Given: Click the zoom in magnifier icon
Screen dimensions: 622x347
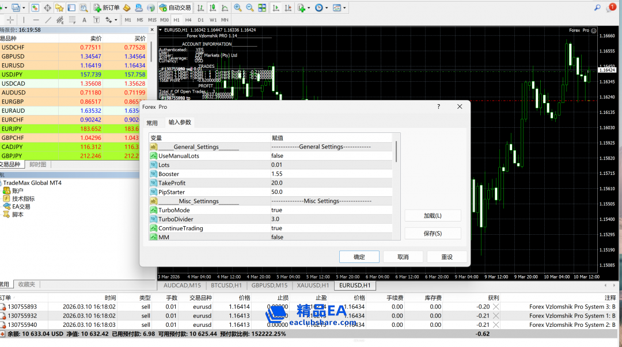Looking at the screenshot, I should pos(237,7).
